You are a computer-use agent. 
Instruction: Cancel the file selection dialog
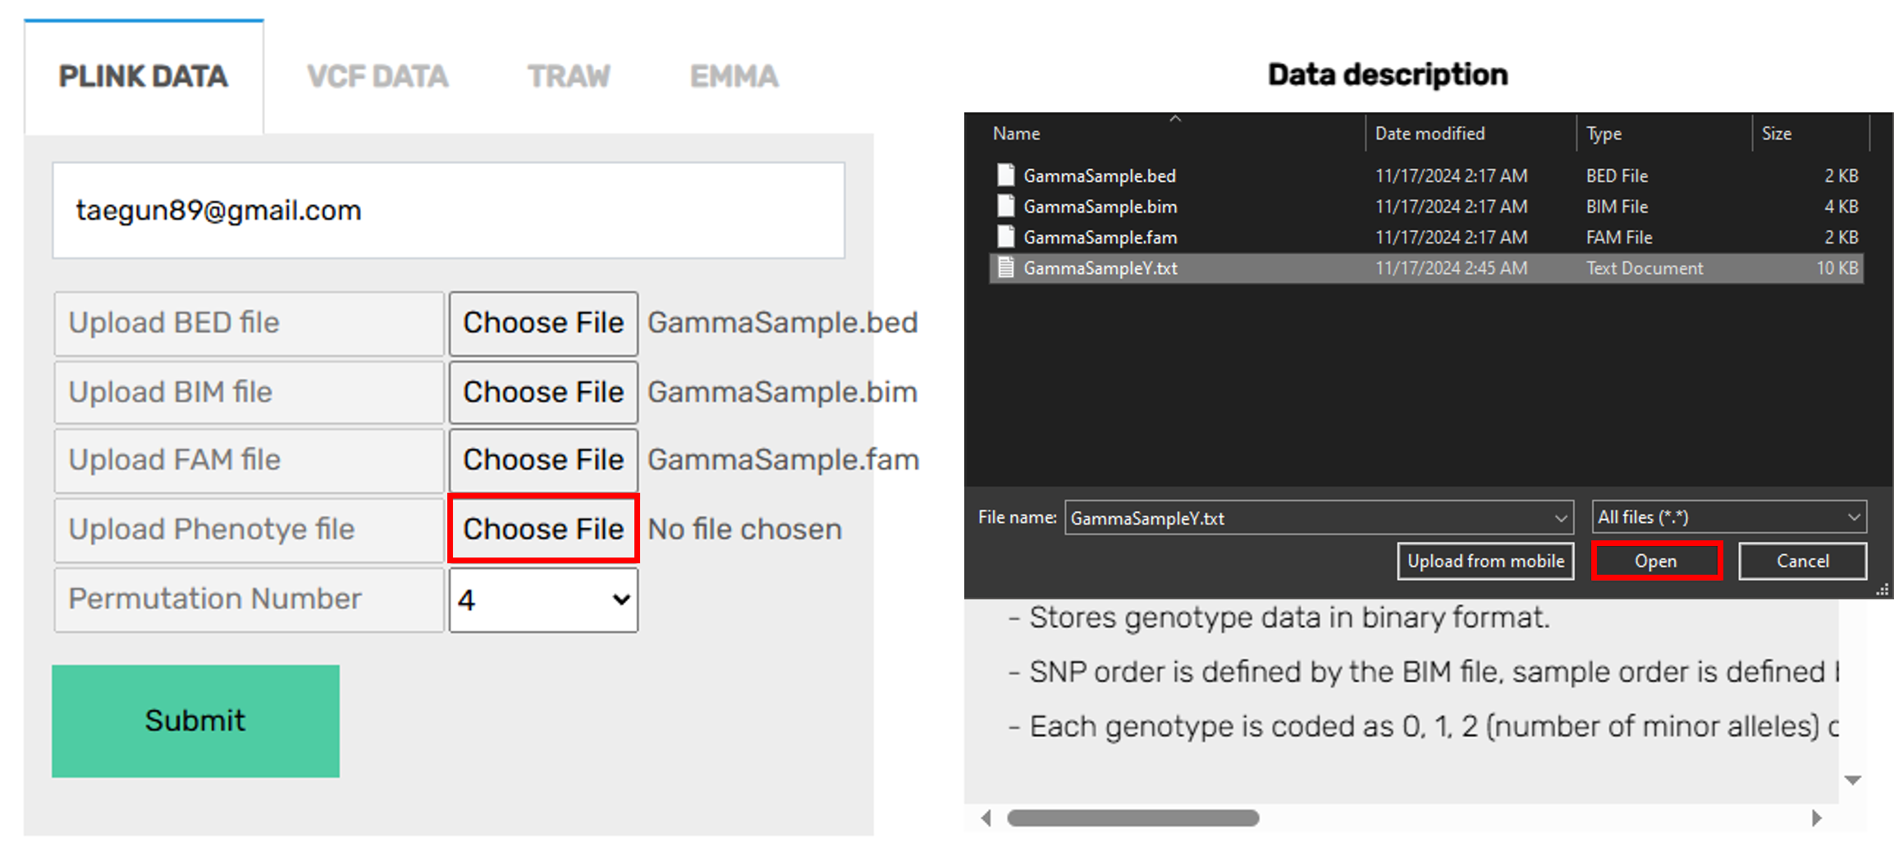point(1802,562)
